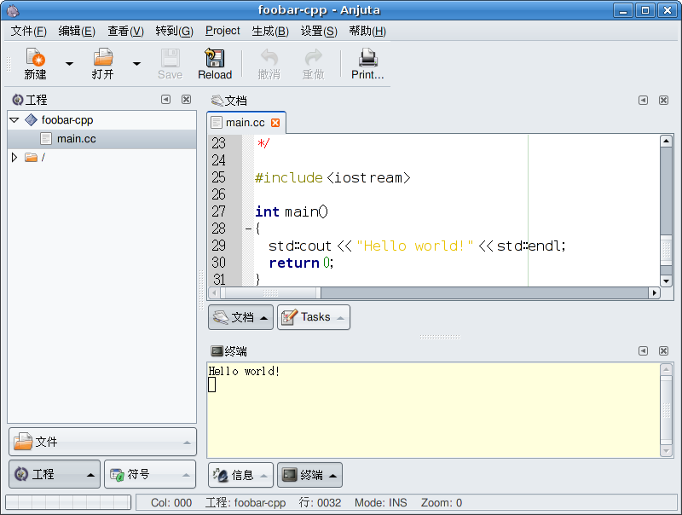Viewport: 682px width, 515px height.
Task: Click the Terminal panel title icon
Action: pos(217,351)
